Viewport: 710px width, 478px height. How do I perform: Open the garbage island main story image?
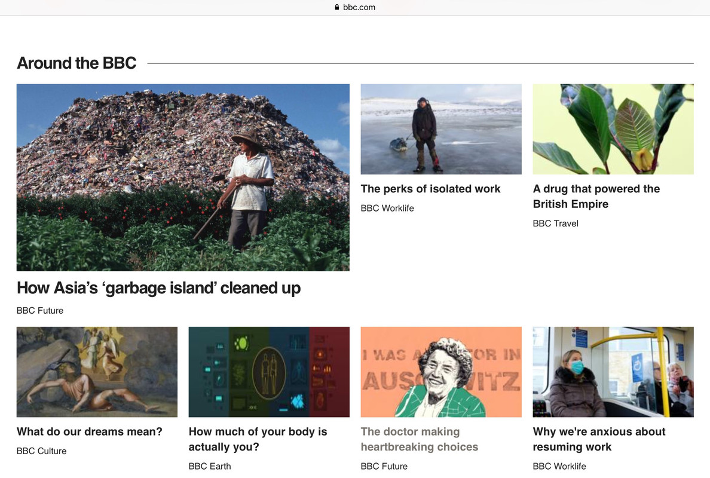click(183, 177)
